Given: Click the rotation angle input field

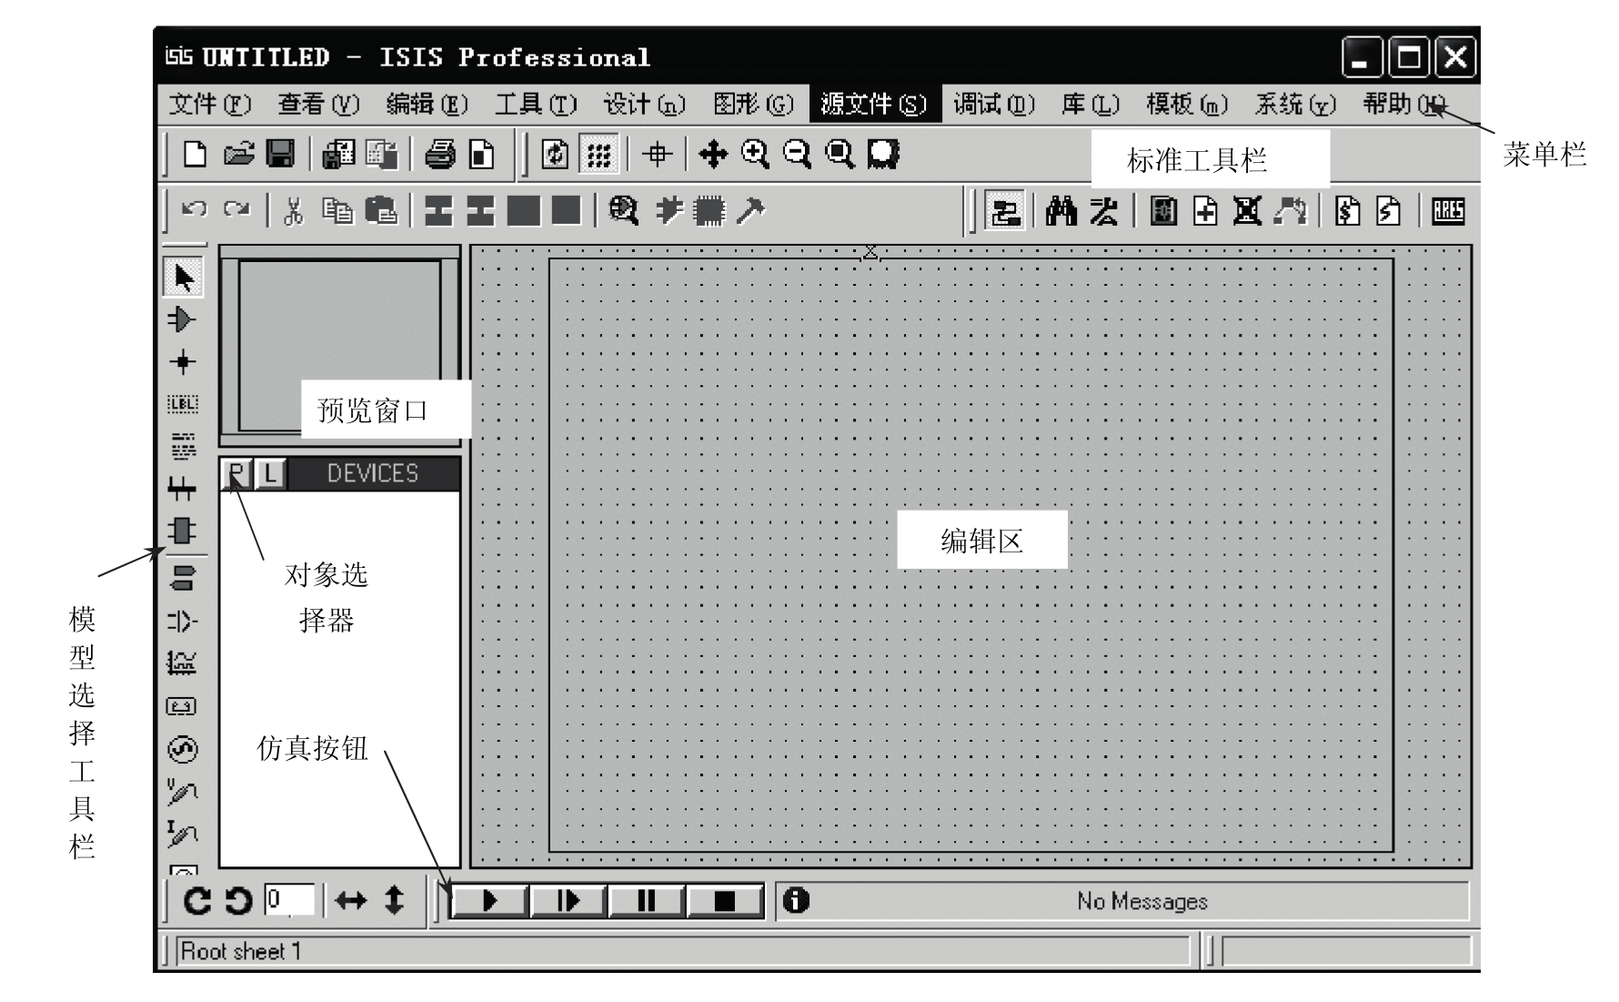Looking at the screenshot, I should click(289, 900).
